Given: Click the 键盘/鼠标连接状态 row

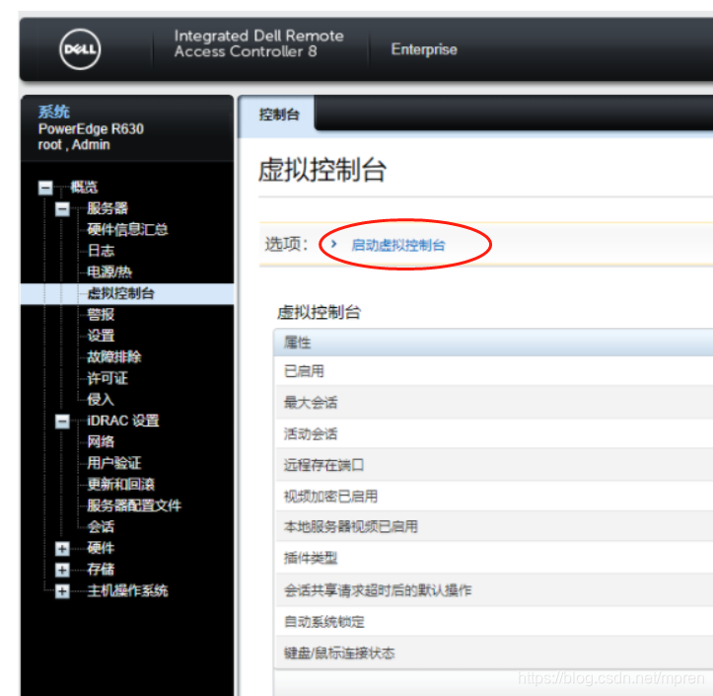Looking at the screenshot, I should coord(494,654).
